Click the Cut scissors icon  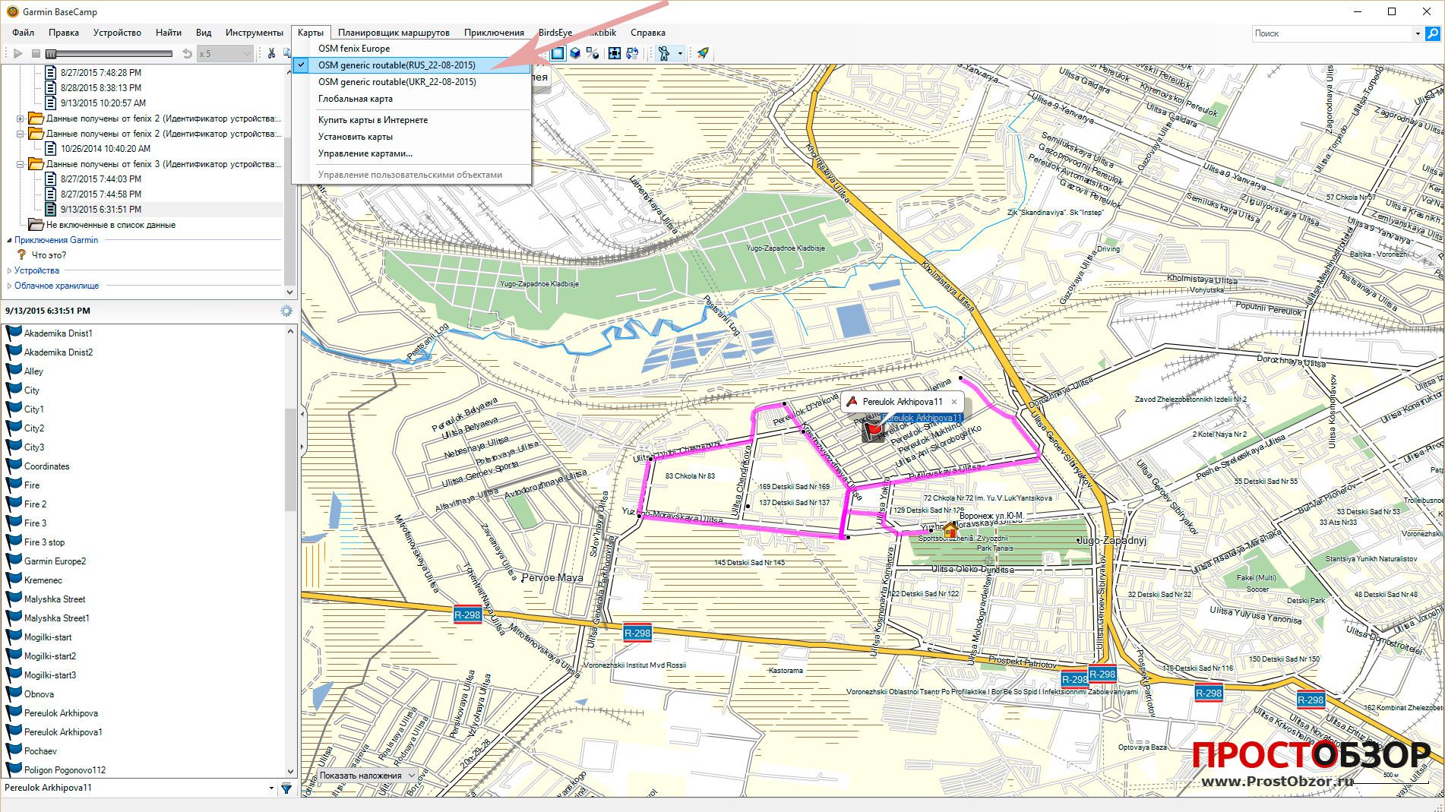point(270,53)
